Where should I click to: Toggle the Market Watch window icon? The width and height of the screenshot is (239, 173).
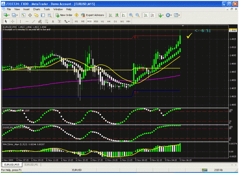tap(23, 15)
